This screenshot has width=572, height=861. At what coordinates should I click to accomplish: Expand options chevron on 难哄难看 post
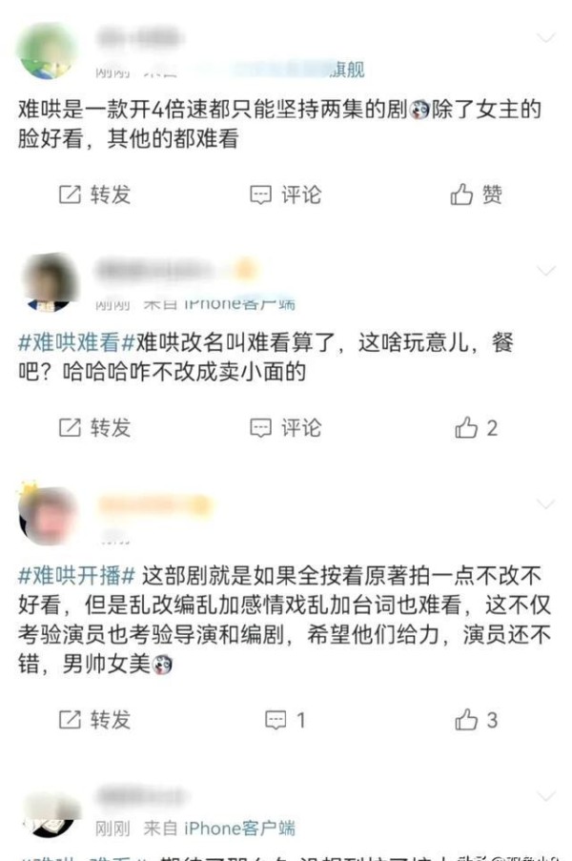click(545, 271)
